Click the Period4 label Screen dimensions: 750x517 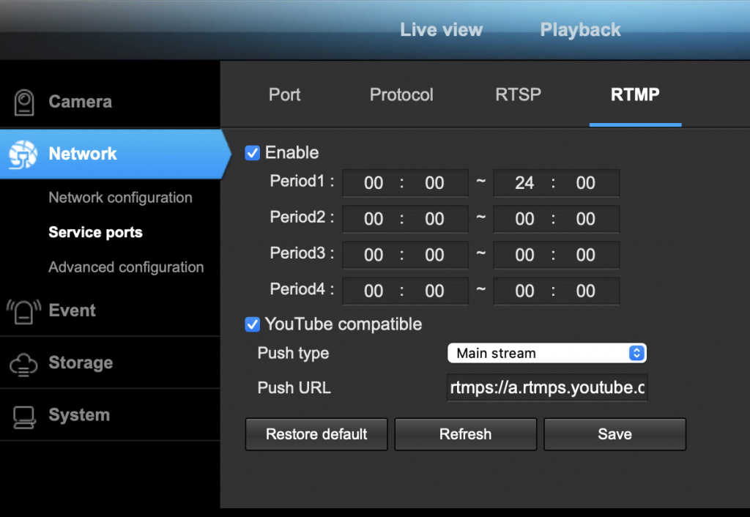coord(302,289)
